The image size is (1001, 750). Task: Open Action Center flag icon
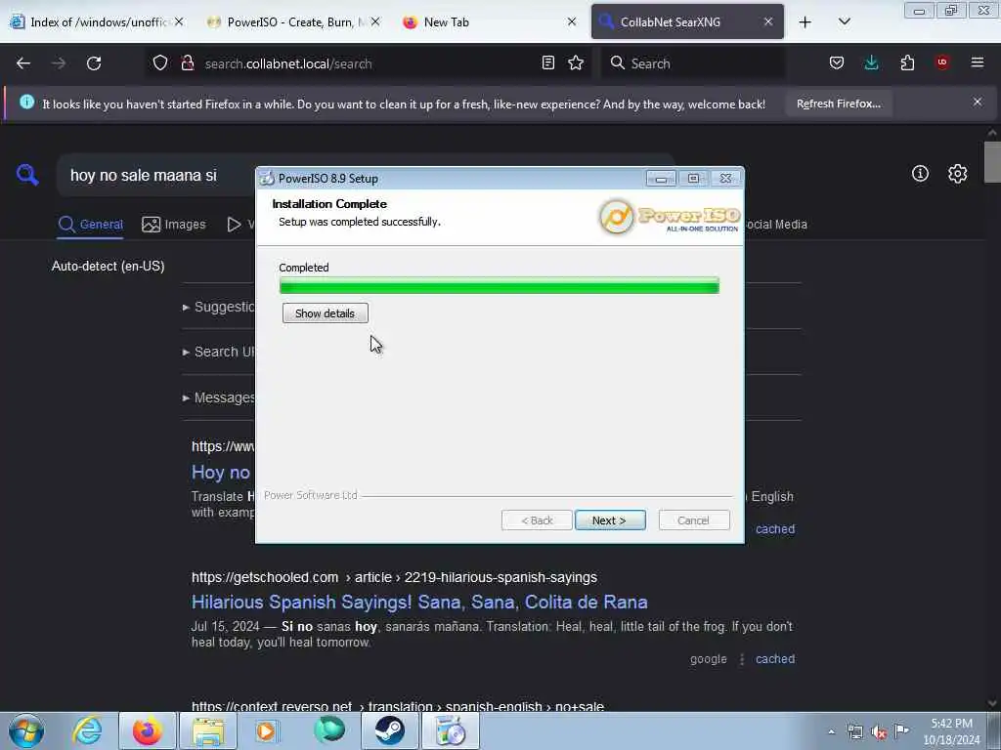902,730
